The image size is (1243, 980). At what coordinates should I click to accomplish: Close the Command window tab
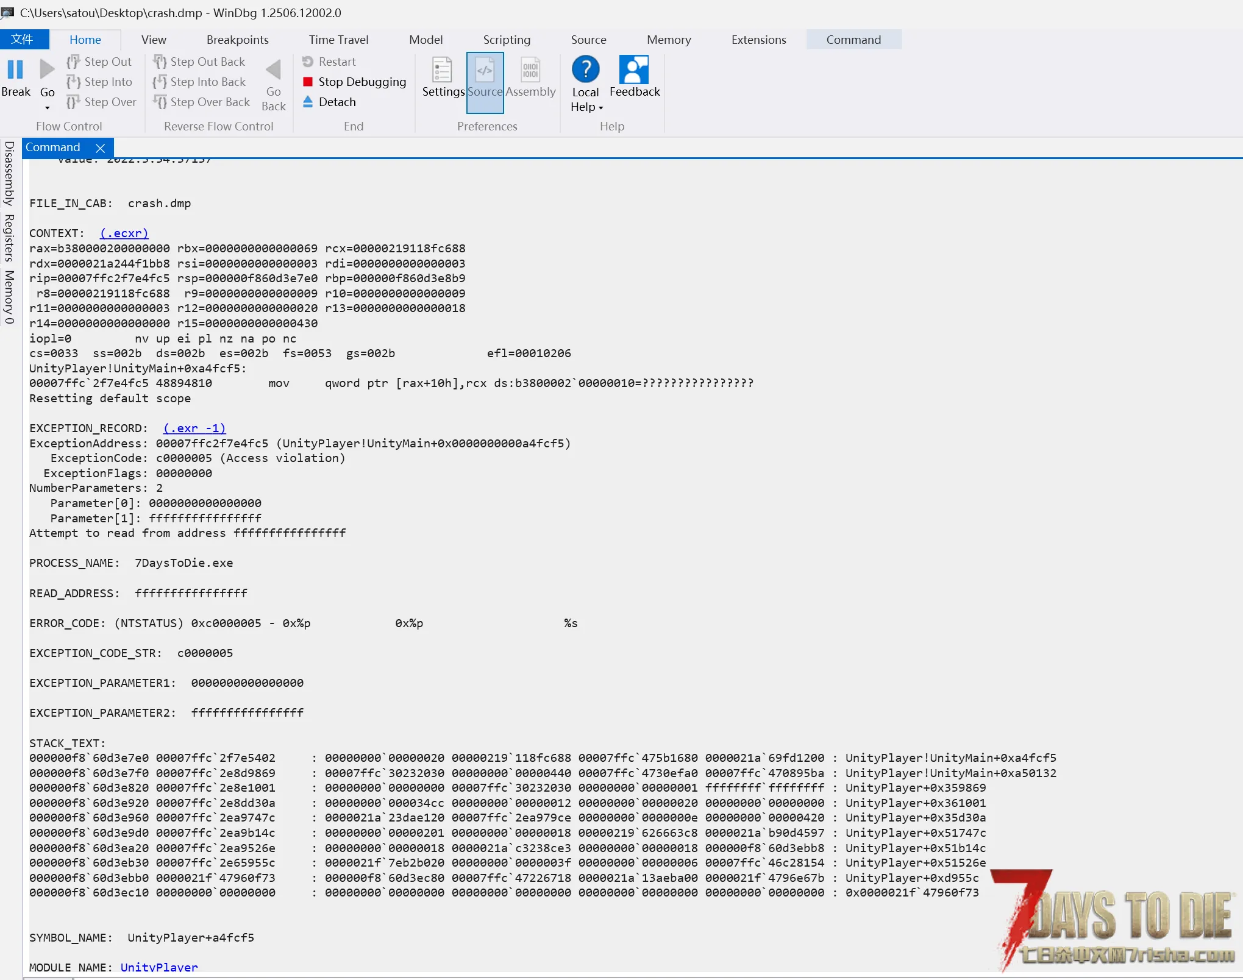(101, 148)
